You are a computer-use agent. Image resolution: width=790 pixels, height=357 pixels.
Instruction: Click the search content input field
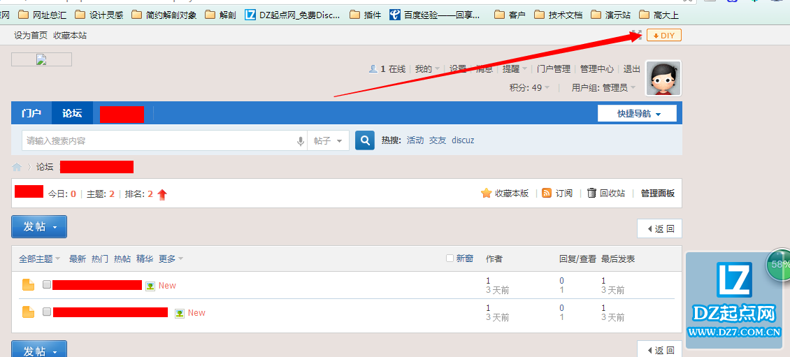tap(157, 140)
